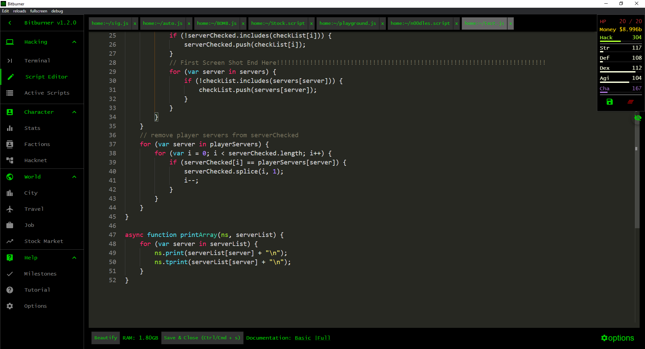The height and width of the screenshot is (349, 645).
Task: Open the Edit menu
Action: pos(5,11)
